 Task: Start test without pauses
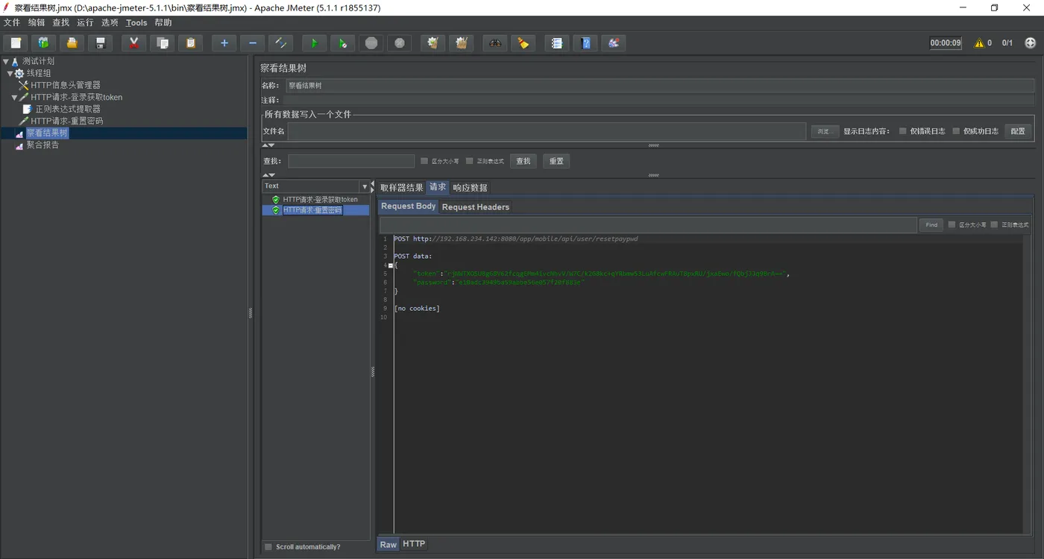click(x=342, y=42)
